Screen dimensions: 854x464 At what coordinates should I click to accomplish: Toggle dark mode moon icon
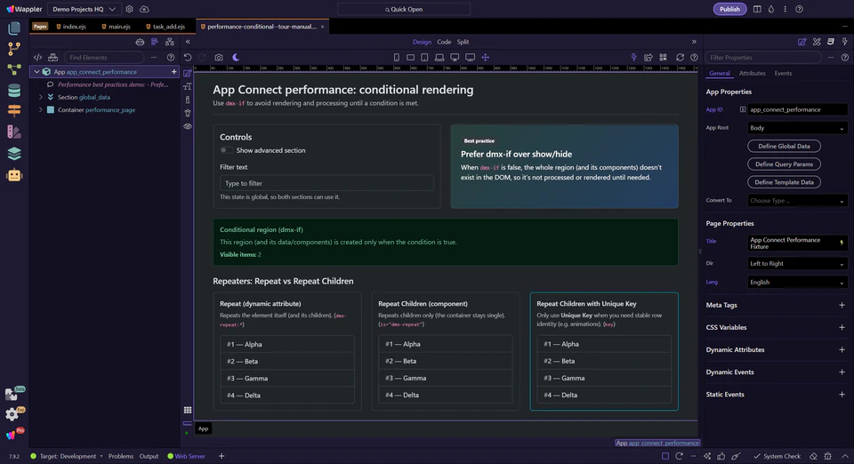pyautogui.click(x=236, y=57)
